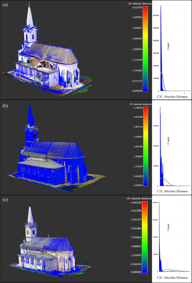Click the scale value 1.120435
The height and width of the screenshot is (283, 192).
click(136, 255)
